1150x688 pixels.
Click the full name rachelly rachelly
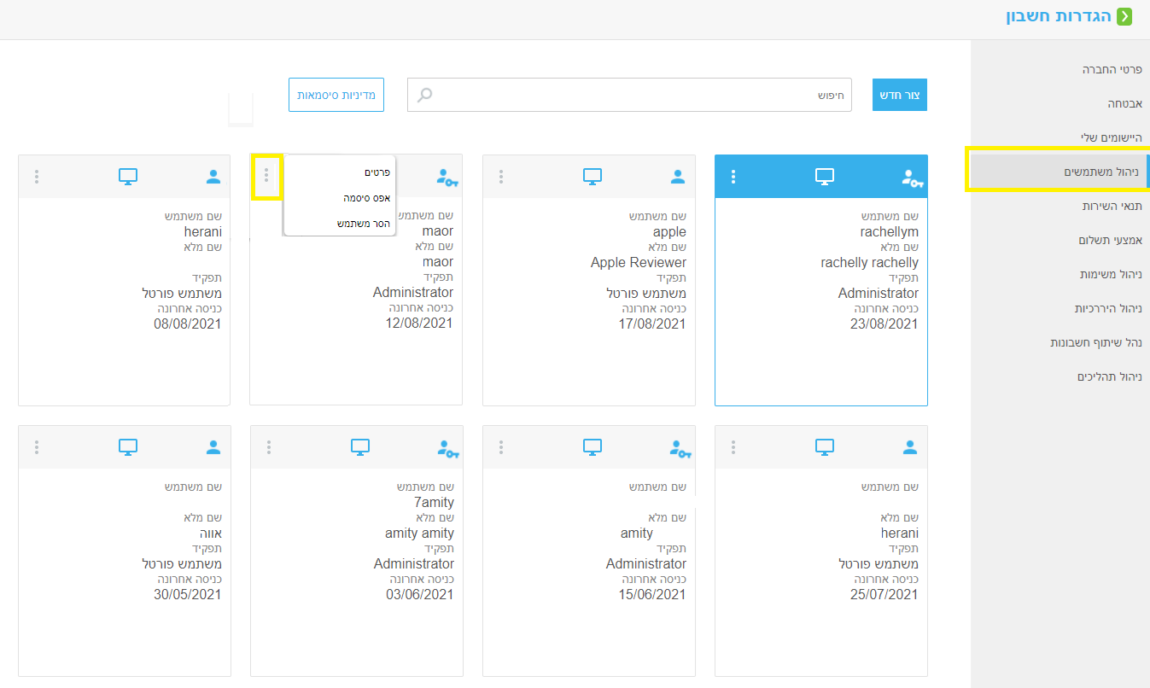[x=869, y=262]
